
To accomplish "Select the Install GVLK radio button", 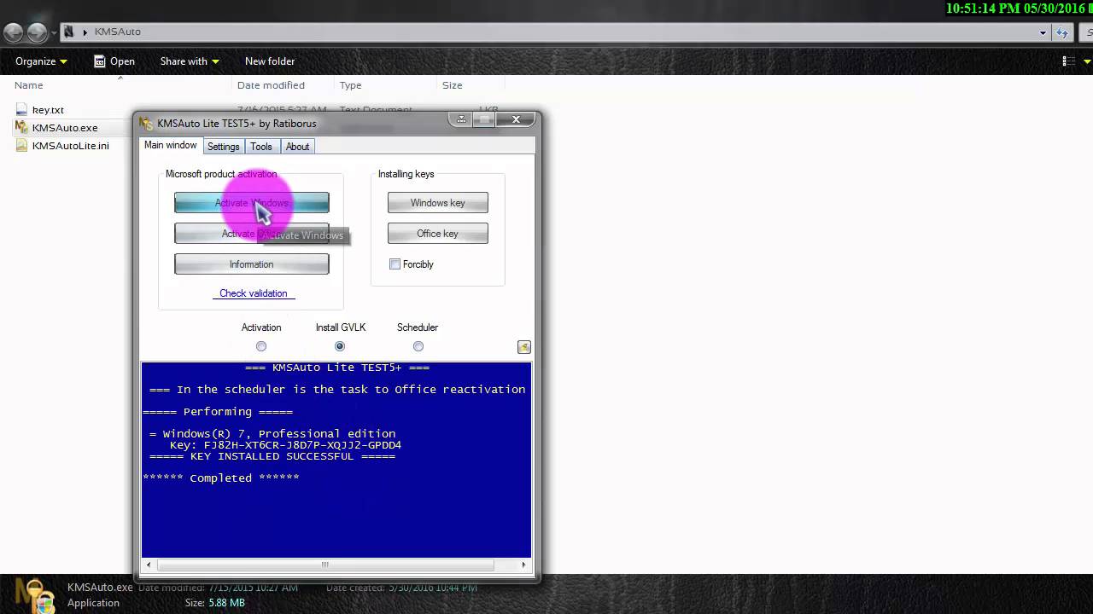I will click(x=340, y=346).
